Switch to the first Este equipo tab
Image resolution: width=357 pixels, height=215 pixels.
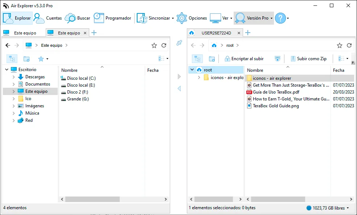coord(22,33)
